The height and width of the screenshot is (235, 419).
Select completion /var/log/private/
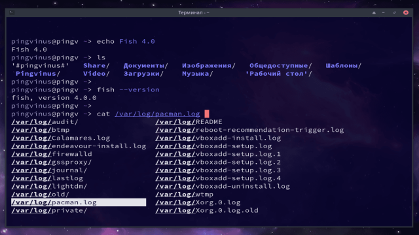(50, 210)
